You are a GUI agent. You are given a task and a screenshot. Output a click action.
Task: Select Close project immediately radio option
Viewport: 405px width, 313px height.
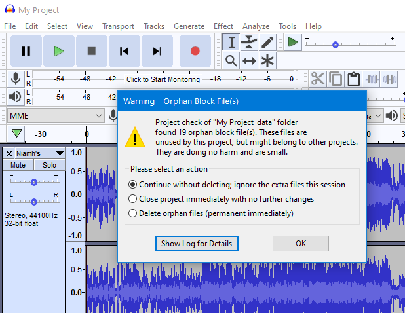tap(221, 199)
